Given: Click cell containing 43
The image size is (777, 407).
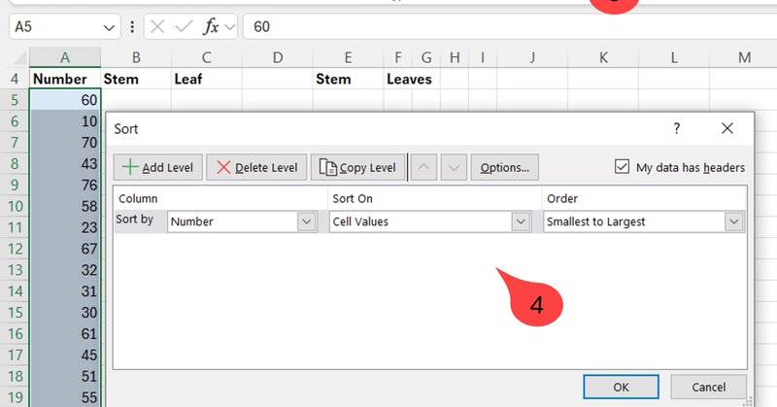Looking at the screenshot, I should (x=65, y=163).
